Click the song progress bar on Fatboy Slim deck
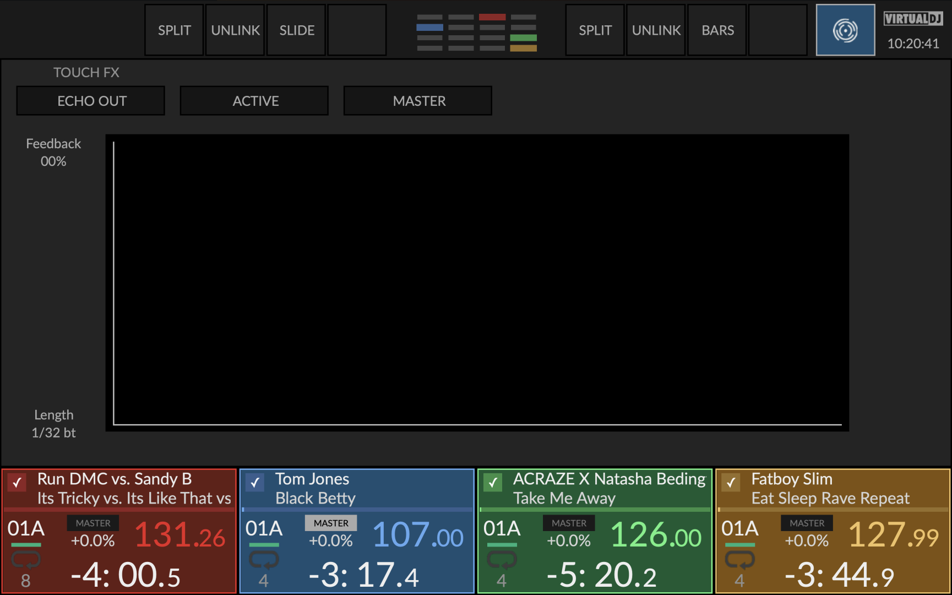The height and width of the screenshot is (595, 952). 833,510
